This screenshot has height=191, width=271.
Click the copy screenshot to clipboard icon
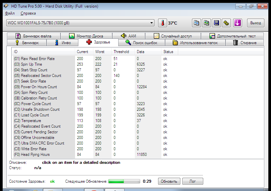tap(206, 23)
